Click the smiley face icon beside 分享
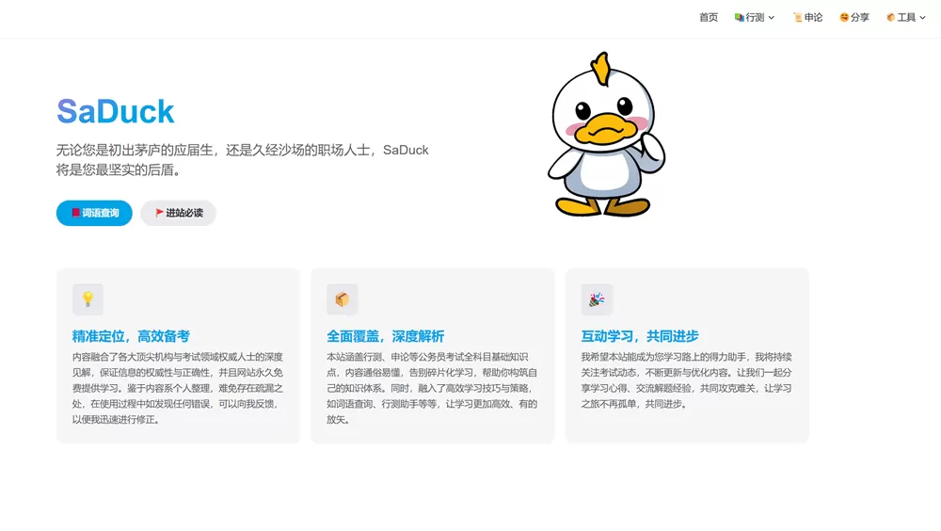Viewport: 941px width, 531px height. tap(844, 18)
